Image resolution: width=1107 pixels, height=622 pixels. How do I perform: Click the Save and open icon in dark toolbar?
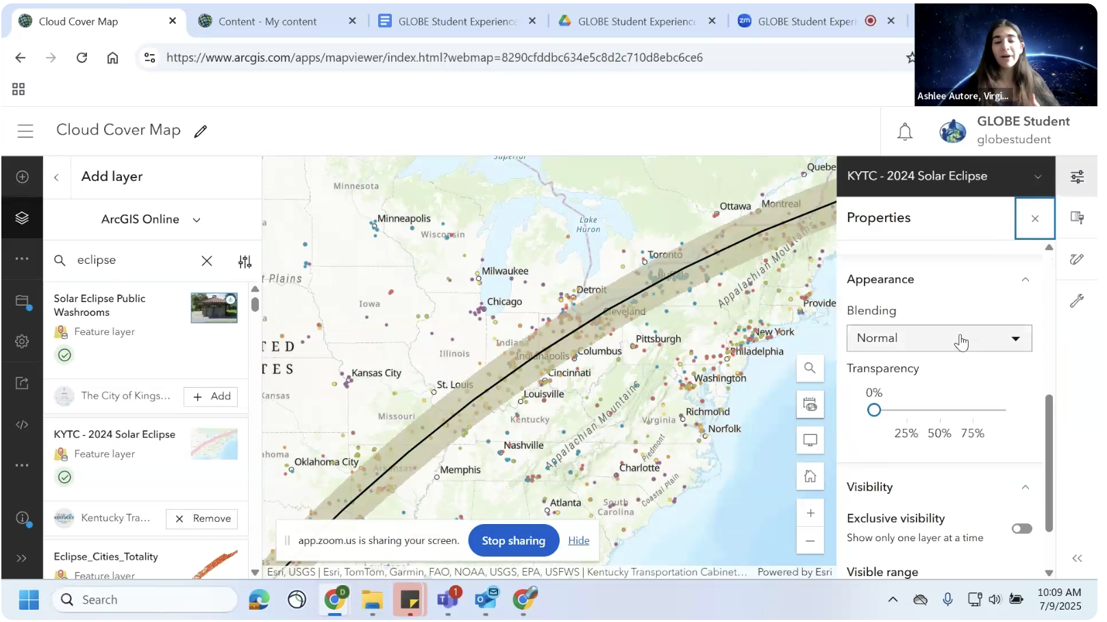pos(22,301)
